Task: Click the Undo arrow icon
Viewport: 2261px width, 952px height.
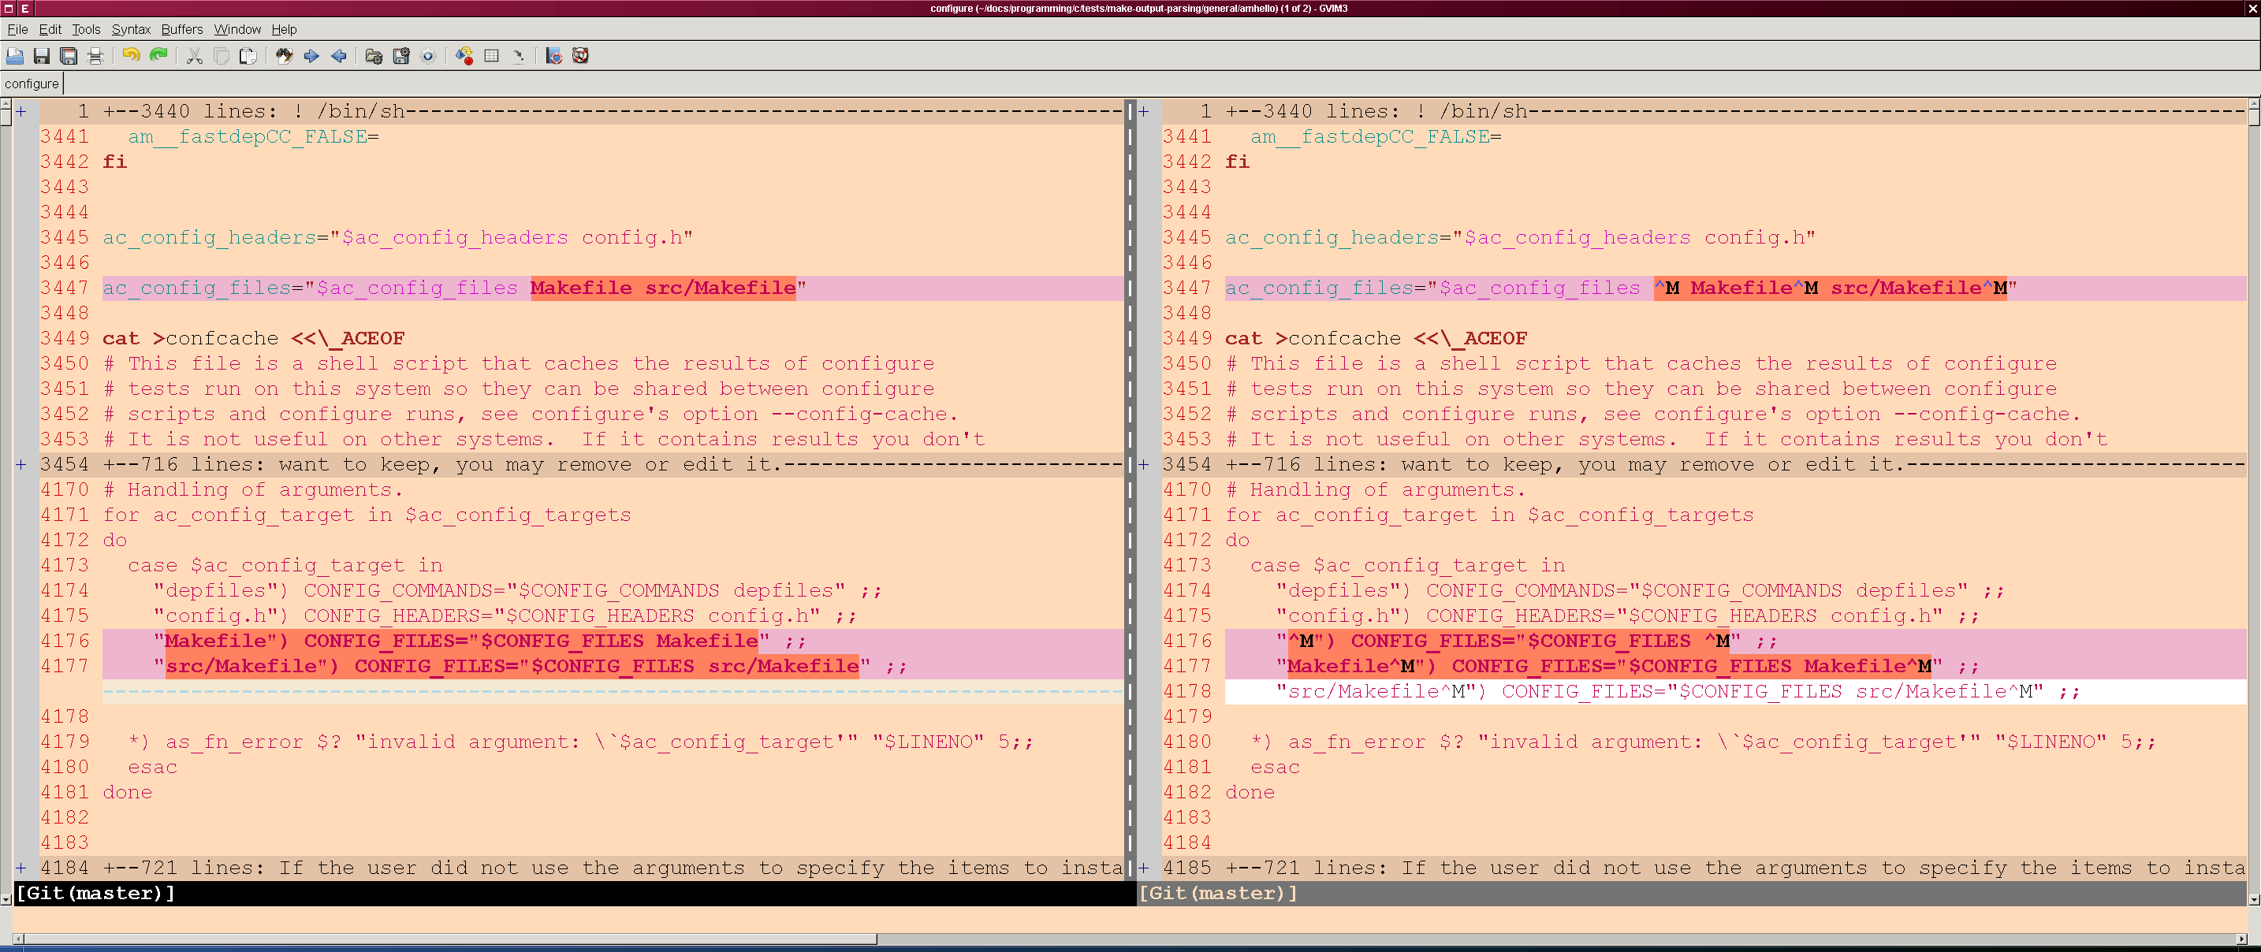Action: tap(131, 56)
